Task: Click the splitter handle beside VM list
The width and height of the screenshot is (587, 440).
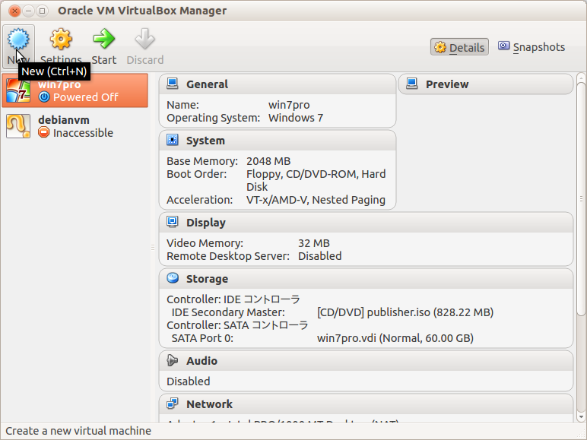Action: pyautogui.click(x=153, y=247)
